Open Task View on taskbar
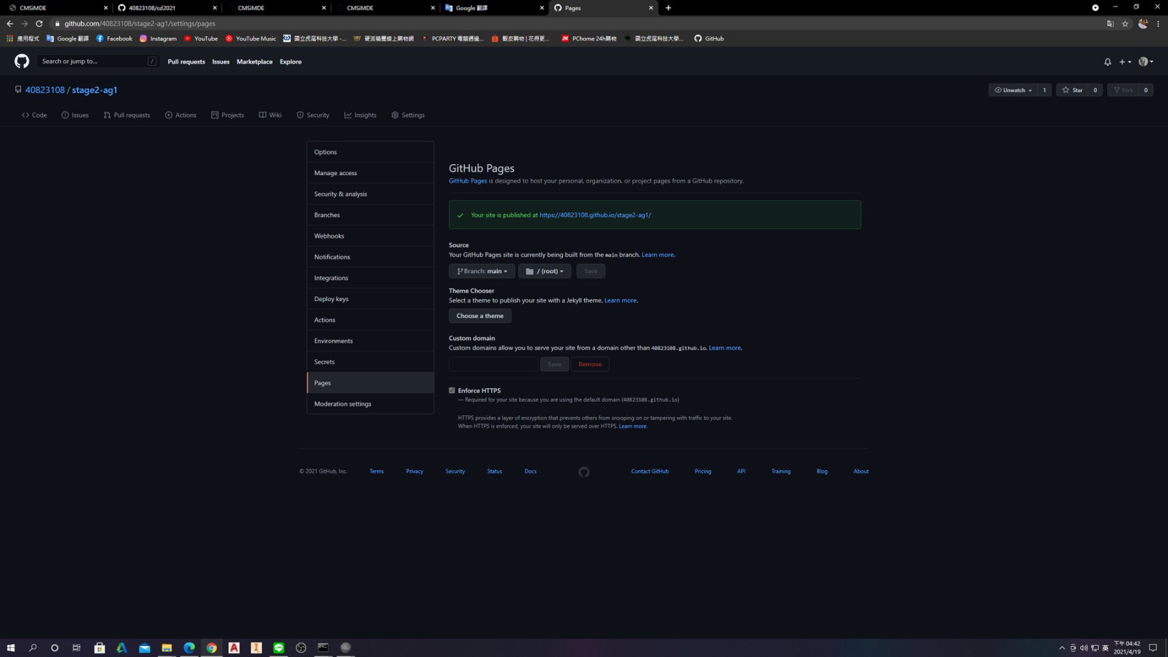 77,647
